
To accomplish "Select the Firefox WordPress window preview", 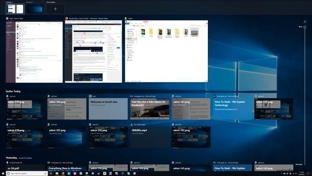I will coord(94,51).
